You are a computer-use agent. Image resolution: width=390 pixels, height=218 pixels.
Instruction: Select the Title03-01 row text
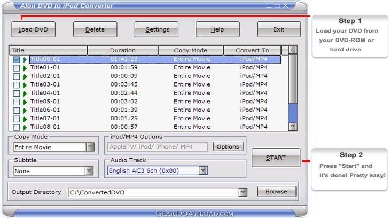click(45, 84)
